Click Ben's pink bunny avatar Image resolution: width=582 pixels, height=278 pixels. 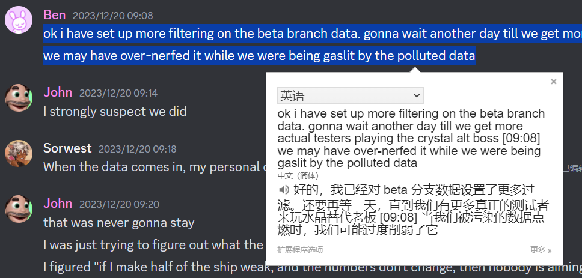click(19, 21)
